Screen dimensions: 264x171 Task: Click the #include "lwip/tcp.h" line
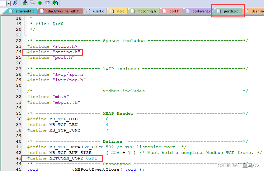tap(57, 80)
